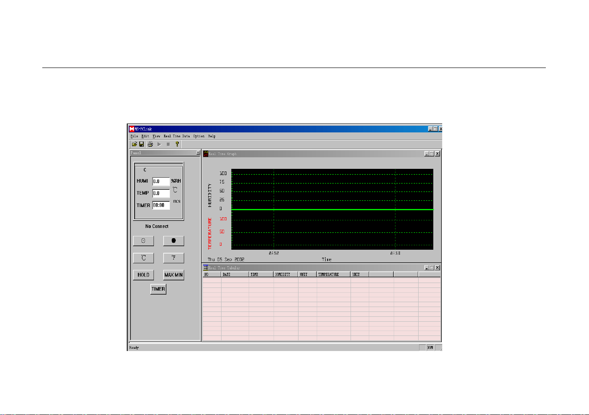This screenshot has height=415, width=589.
Task: Minimize the Real Time Graph window
Action: [427, 154]
